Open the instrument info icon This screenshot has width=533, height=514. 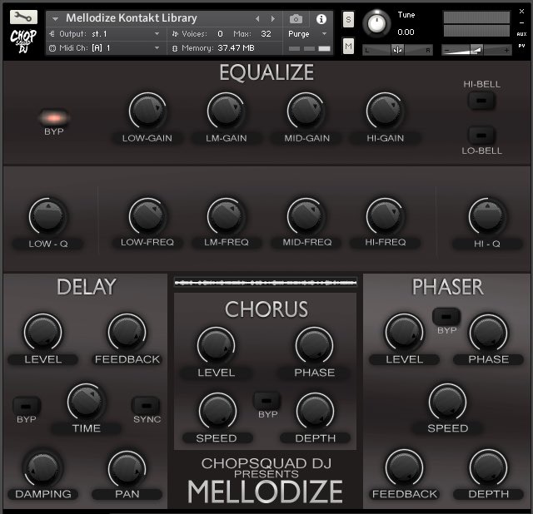(x=321, y=19)
